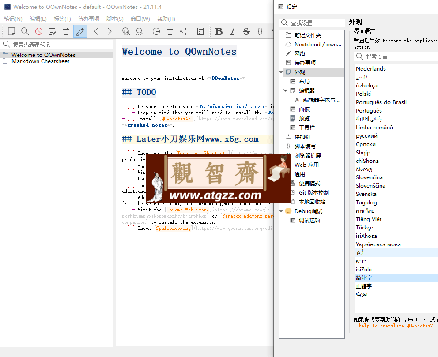Collapse the 外观 settings tree node
Screen dimensions: 438x357
(281, 72)
